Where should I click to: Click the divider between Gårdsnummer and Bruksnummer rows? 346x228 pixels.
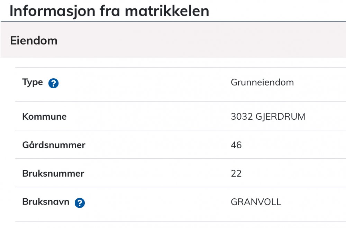click(x=173, y=159)
